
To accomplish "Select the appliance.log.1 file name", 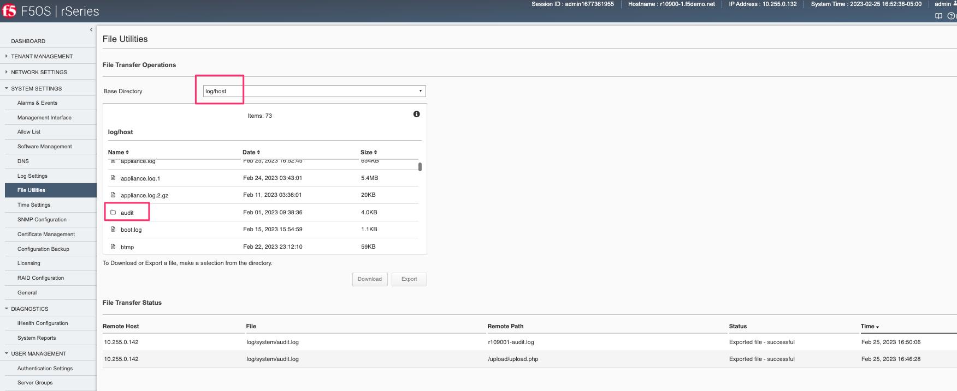I will 140,178.
